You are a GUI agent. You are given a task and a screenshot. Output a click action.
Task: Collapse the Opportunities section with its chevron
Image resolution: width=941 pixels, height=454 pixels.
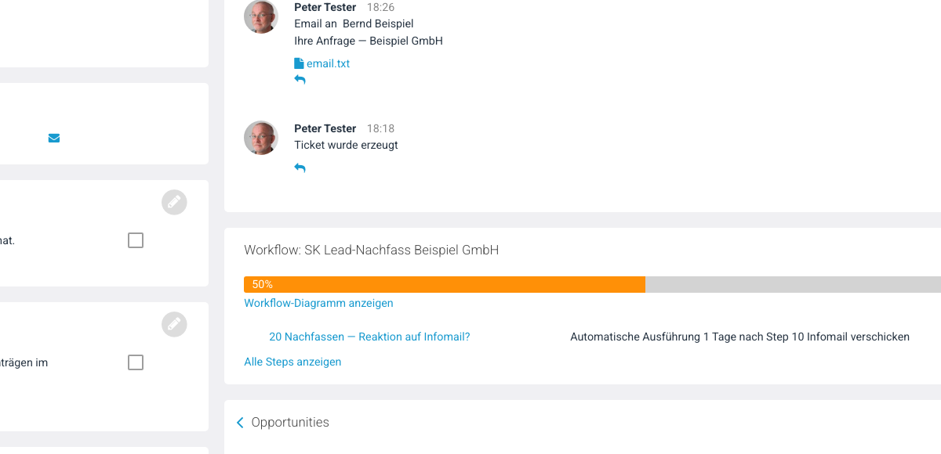pos(240,423)
